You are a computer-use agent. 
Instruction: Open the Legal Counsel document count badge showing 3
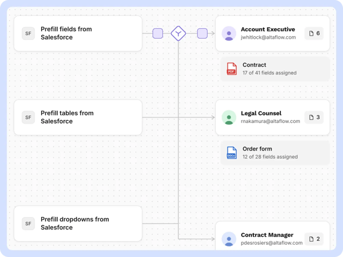tap(314, 117)
